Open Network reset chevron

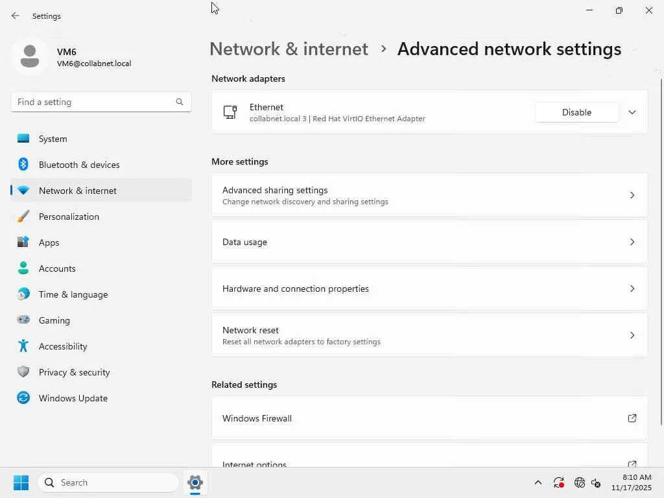tap(632, 335)
